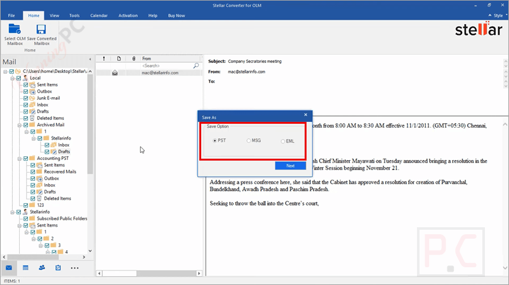Uncheck the Junk E-mail checkbox
The image size is (509, 285).
click(x=25, y=98)
